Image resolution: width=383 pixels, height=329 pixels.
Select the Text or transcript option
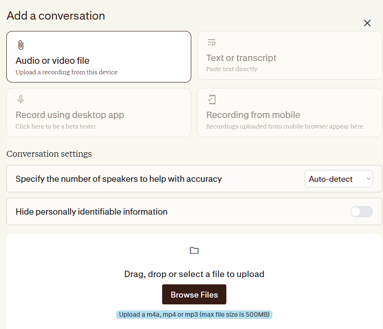click(290, 56)
